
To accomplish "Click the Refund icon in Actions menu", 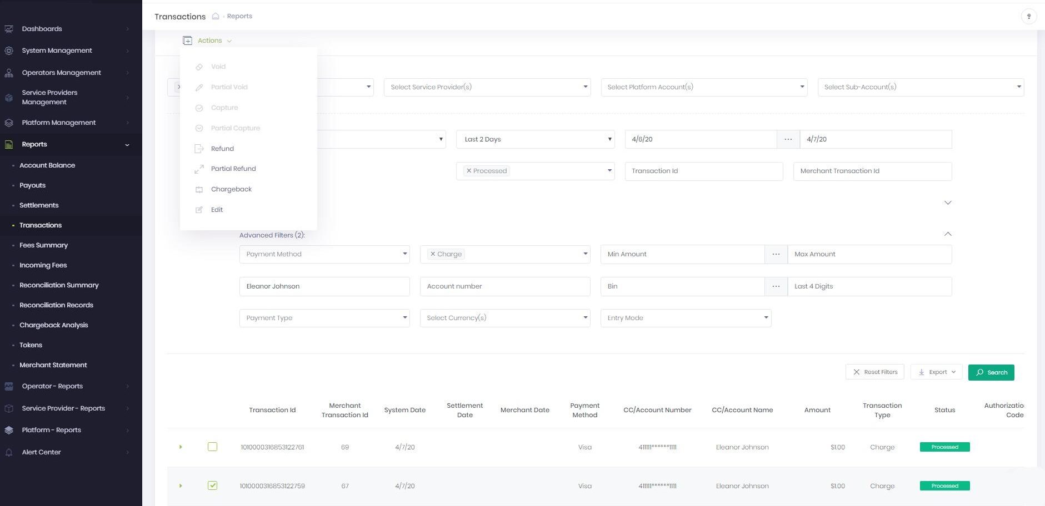I will 199,149.
